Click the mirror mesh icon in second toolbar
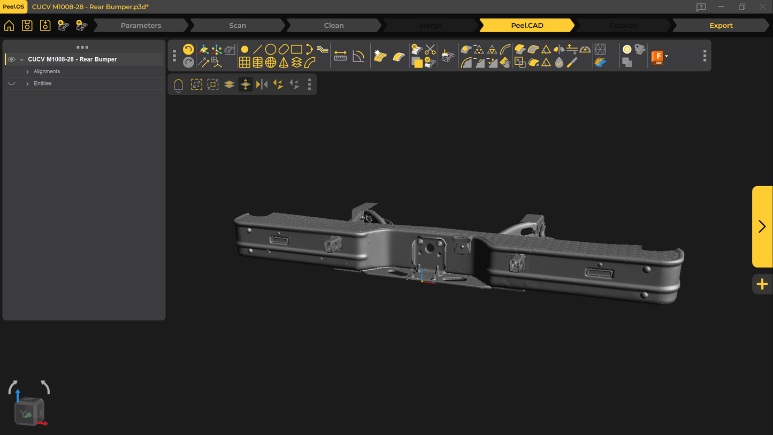773x435 pixels. [262, 85]
